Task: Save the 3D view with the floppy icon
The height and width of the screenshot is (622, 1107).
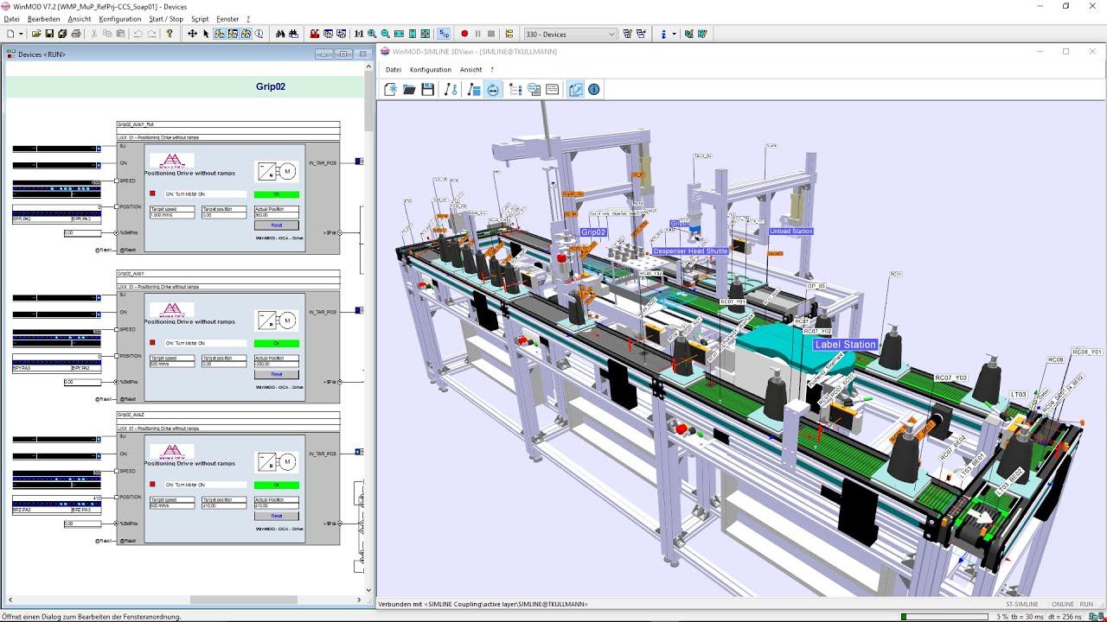Action: [x=427, y=89]
